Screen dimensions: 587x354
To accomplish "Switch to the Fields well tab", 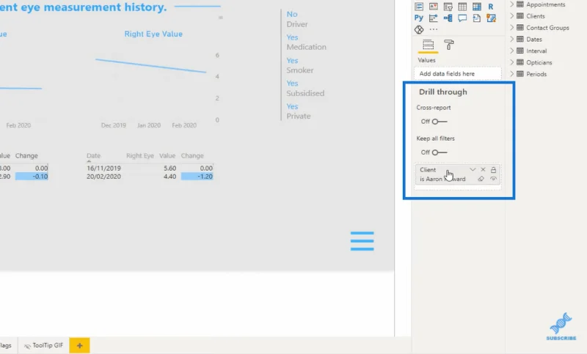I will [x=429, y=45].
